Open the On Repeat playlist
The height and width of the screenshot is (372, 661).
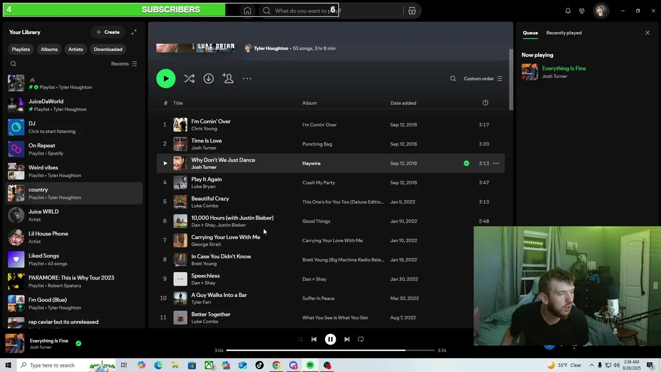[x=73, y=149]
